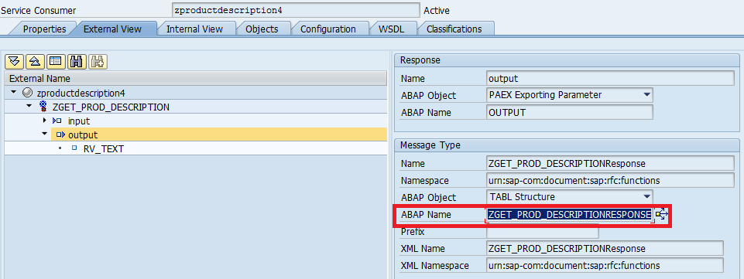Screen dimensions: 744x279
Task: Open the PAEX Exporting Parameter dropdown
Action: [646, 95]
